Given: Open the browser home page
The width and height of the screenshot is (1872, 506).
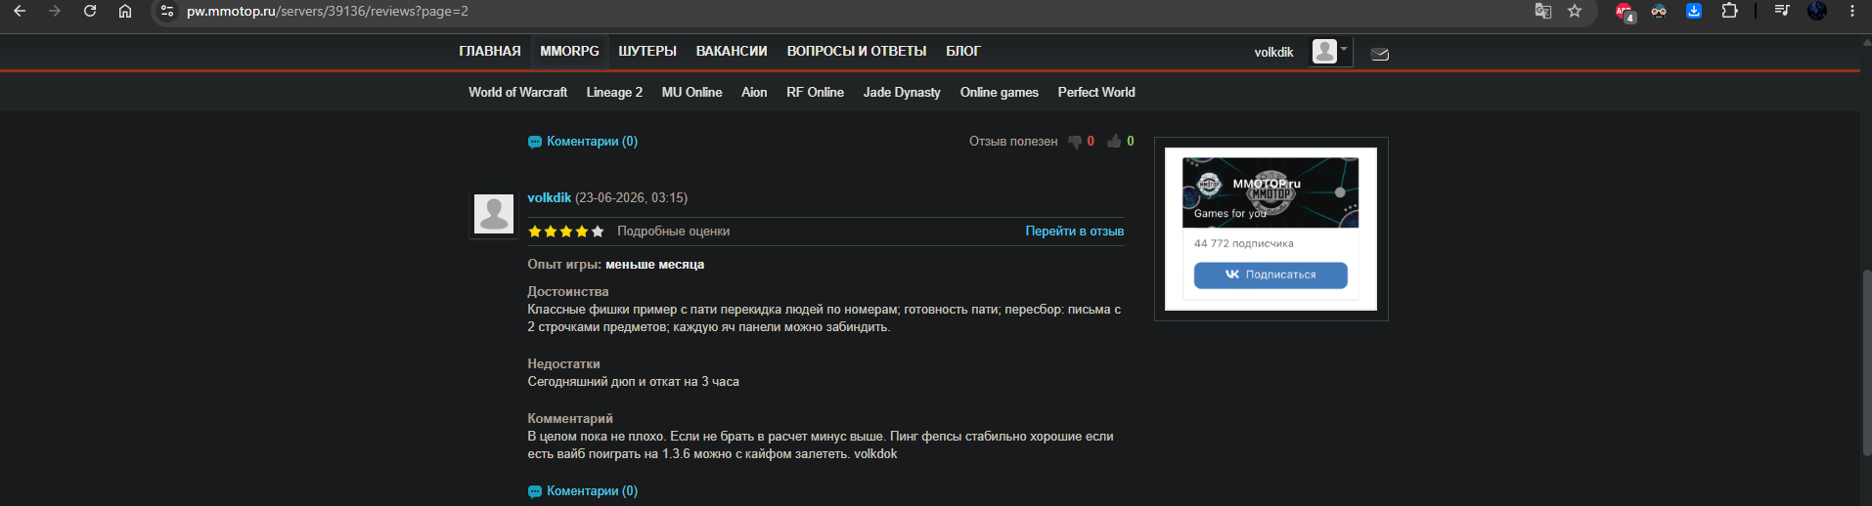Looking at the screenshot, I should [x=125, y=11].
